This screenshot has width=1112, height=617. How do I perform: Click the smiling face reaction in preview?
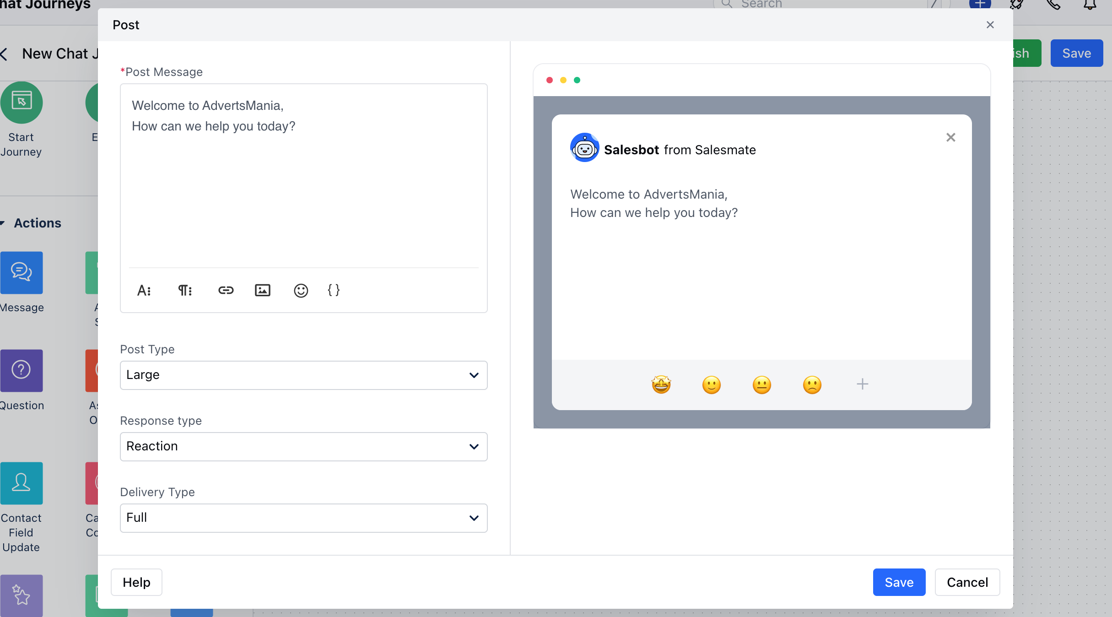point(711,384)
